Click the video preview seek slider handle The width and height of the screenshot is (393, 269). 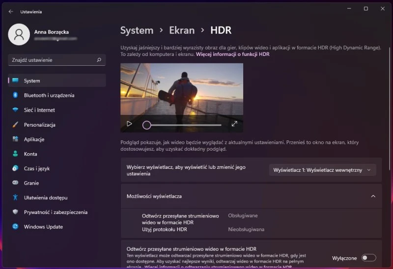pyautogui.click(x=146, y=125)
